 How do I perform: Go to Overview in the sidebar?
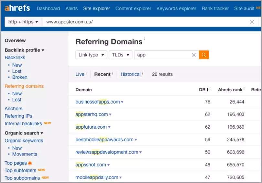(15, 40)
